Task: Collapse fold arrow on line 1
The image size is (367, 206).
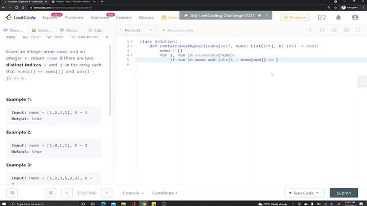Action: pyautogui.click(x=132, y=41)
